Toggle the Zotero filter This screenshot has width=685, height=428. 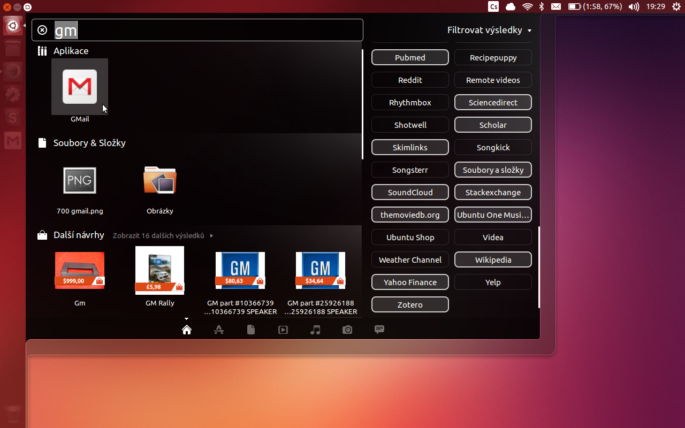pos(410,304)
